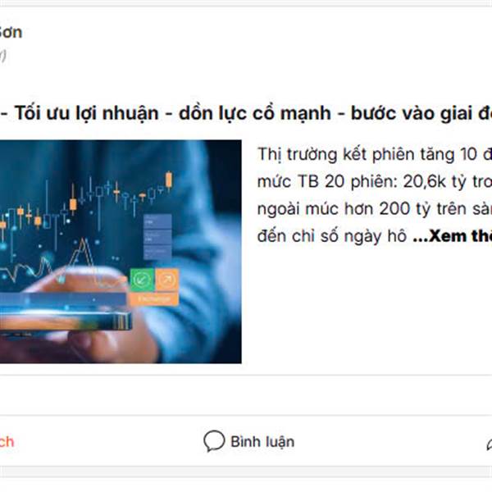Click the tall orange candlestick at chart peak

click(169, 181)
